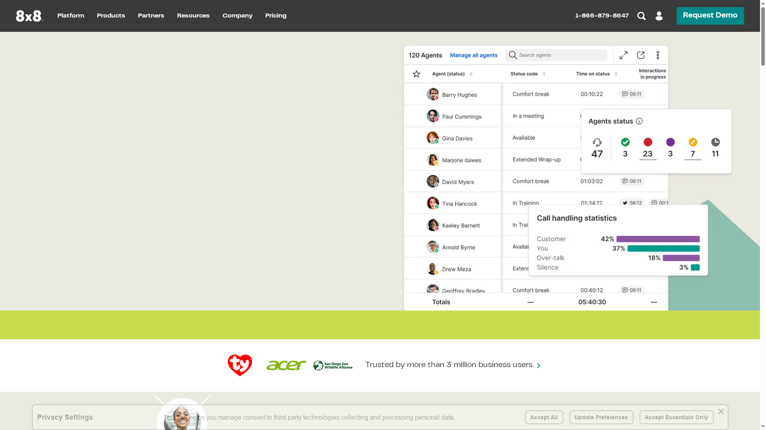
Task: Go to the Pricing page
Action: coord(276,16)
